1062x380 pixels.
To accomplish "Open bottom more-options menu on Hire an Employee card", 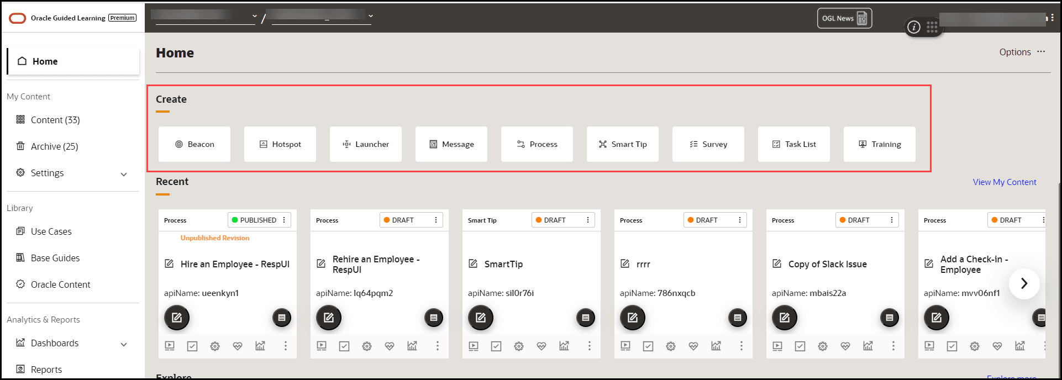I will tap(286, 346).
